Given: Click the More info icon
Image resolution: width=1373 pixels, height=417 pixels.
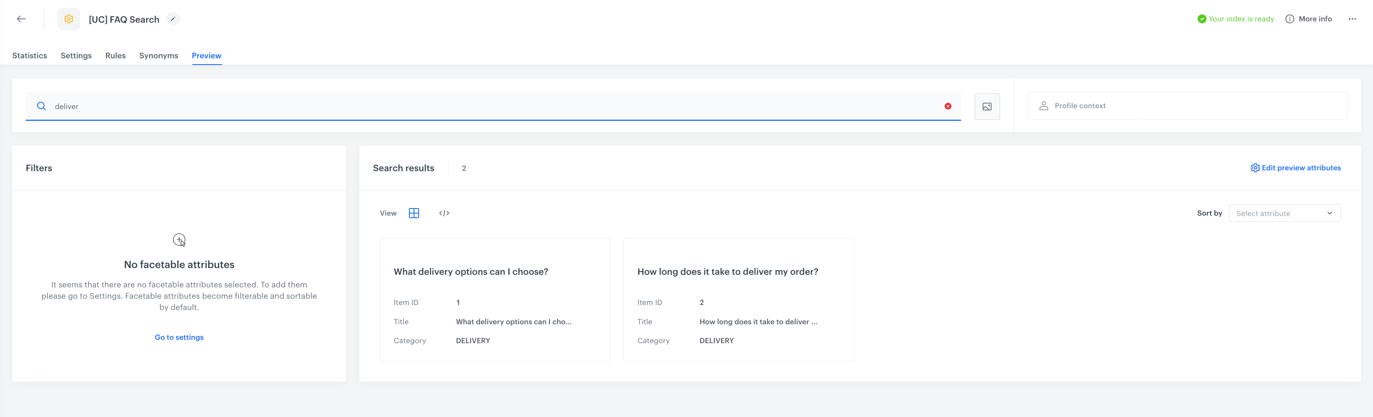Looking at the screenshot, I should [x=1289, y=19].
